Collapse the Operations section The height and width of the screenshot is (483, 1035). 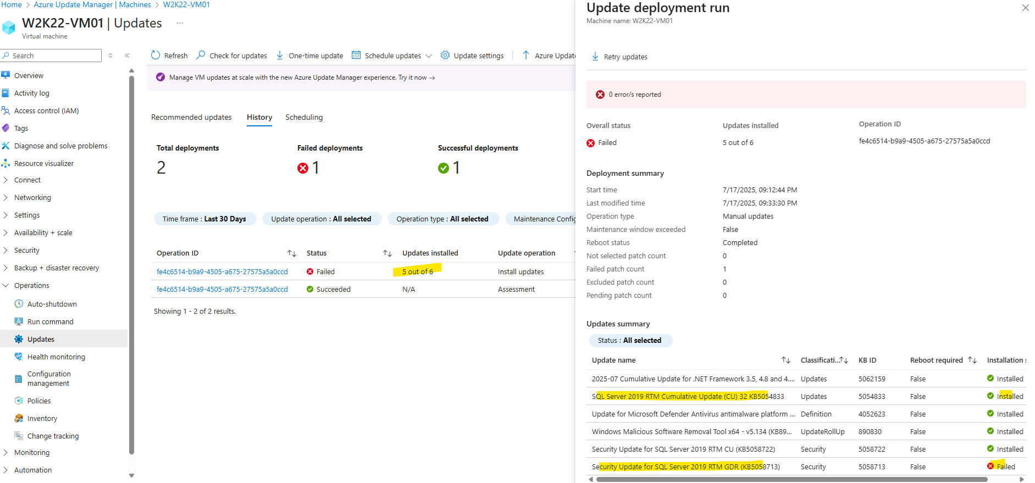[x=5, y=286]
